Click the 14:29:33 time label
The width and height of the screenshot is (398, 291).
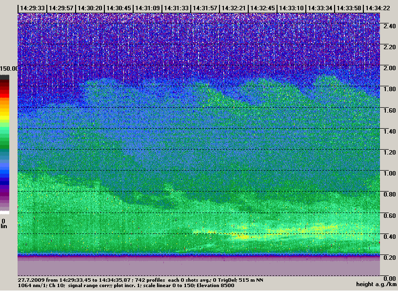(32, 8)
